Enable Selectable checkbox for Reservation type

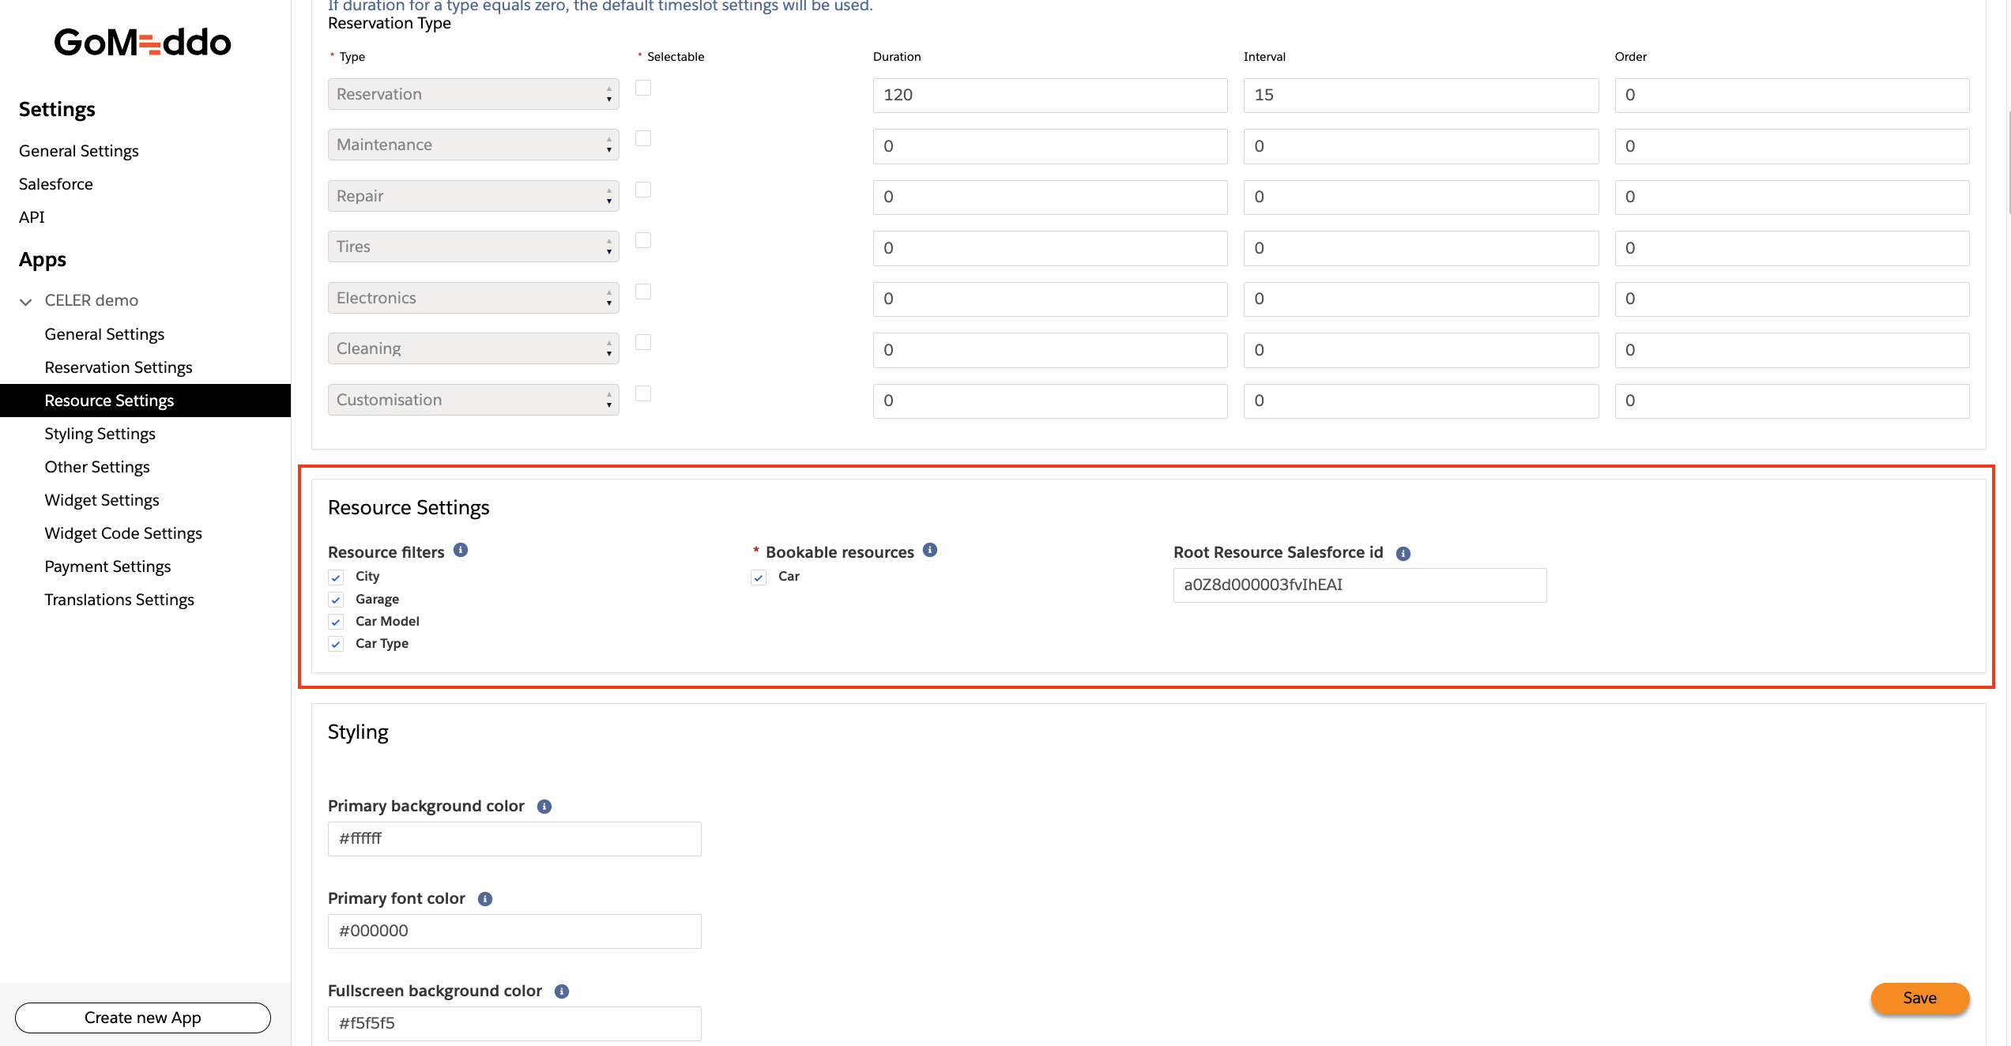click(x=643, y=88)
